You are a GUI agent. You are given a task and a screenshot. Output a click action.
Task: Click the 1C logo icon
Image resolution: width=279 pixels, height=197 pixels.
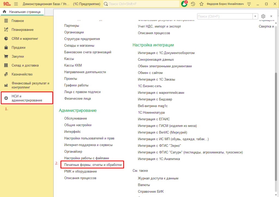click(7, 4)
